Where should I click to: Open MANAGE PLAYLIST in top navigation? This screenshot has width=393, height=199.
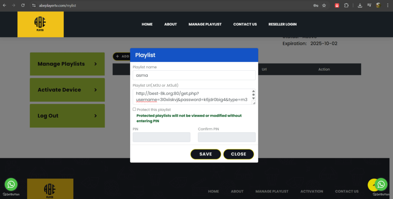(x=205, y=24)
